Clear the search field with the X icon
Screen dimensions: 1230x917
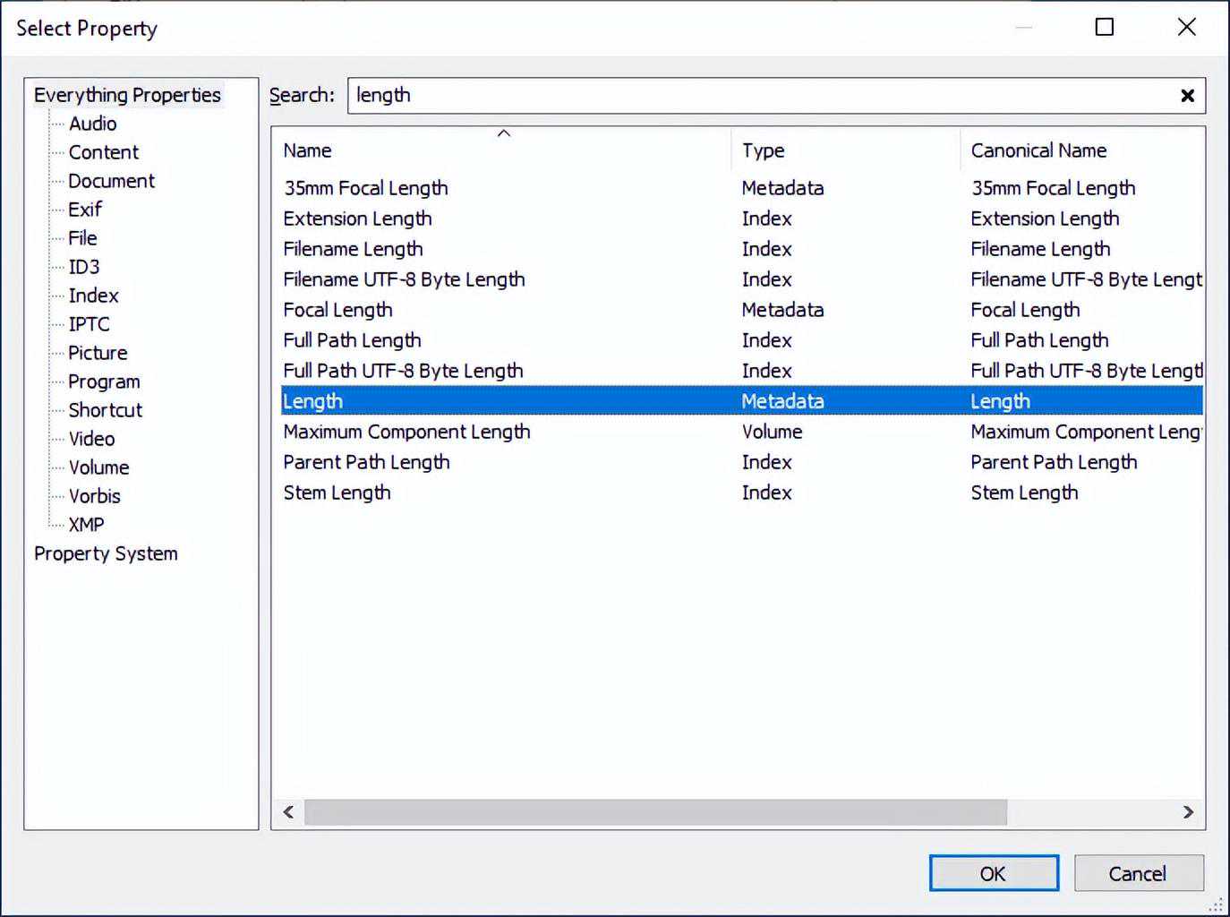1187,96
